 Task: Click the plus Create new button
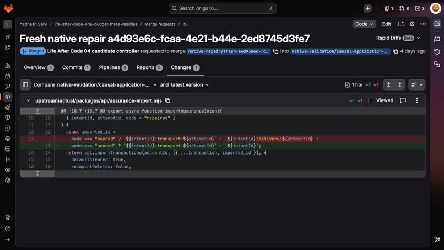pos(367,8)
